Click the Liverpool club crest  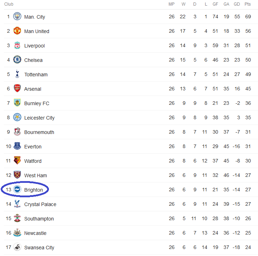click(x=17, y=45)
